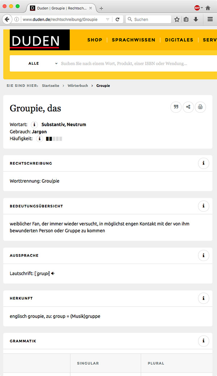Reload the Duden page

click(x=118, y=20)
